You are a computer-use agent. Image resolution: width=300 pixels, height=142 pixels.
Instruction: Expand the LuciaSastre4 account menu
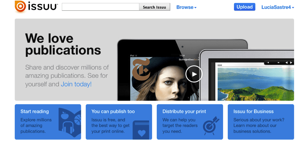[278, 7]
